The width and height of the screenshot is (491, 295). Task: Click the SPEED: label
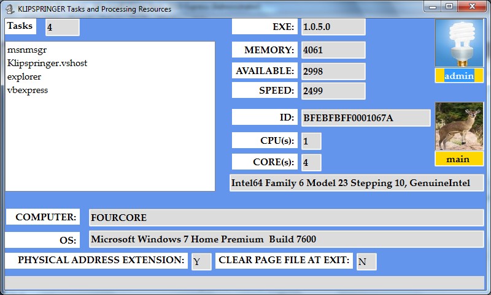pyautogui.click(x=265, y=90)
